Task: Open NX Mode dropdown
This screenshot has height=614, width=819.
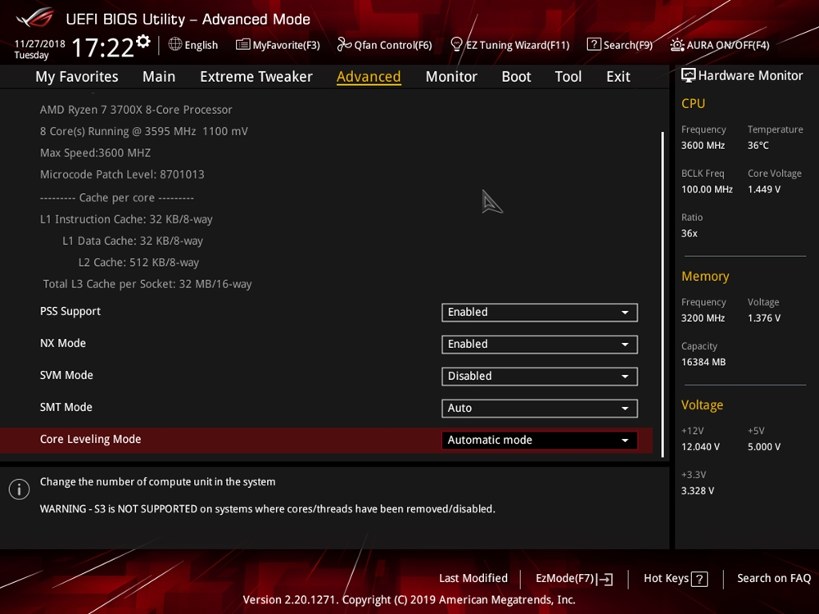Action: [540, 344]
